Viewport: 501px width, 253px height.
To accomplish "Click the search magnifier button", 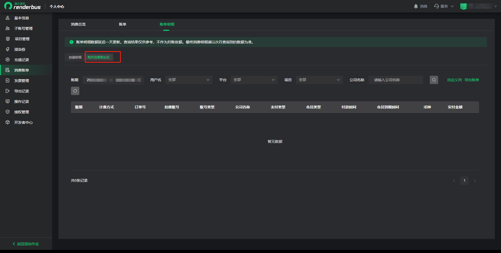I will 434,80.
